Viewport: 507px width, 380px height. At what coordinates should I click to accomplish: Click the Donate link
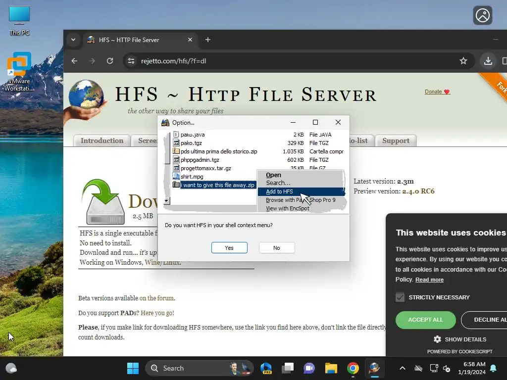point(437,92)
